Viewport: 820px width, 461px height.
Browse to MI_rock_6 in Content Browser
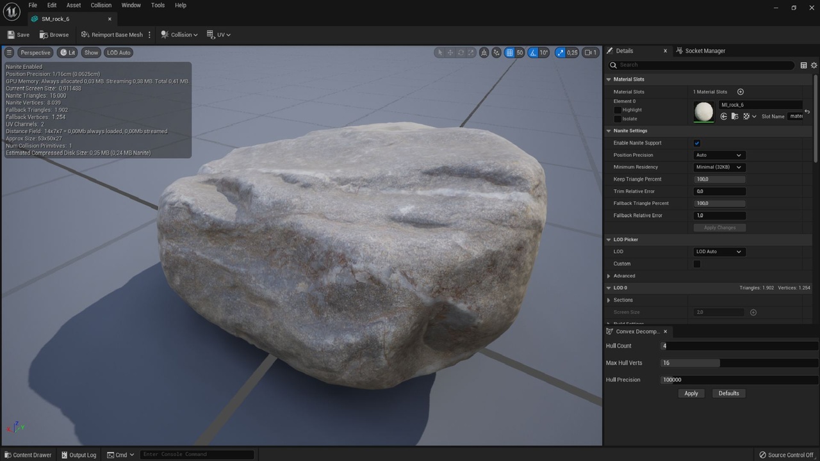pyautogui.click(x=735, y=117)
